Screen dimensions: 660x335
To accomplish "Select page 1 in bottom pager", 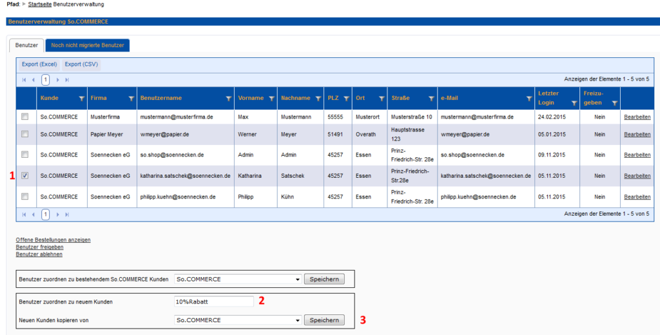I will pos(46,215).
